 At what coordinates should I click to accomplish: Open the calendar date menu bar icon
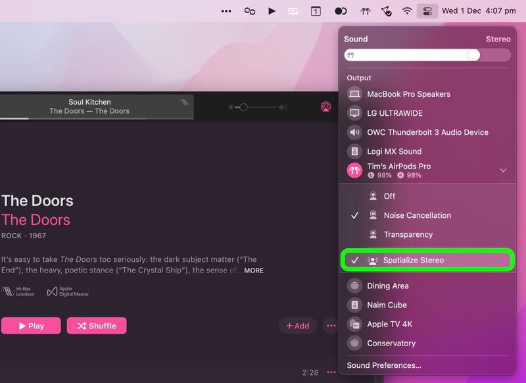point(316,11)
